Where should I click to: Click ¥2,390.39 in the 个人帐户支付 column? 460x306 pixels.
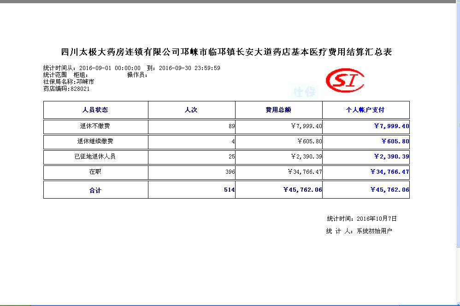pos(392,157)
